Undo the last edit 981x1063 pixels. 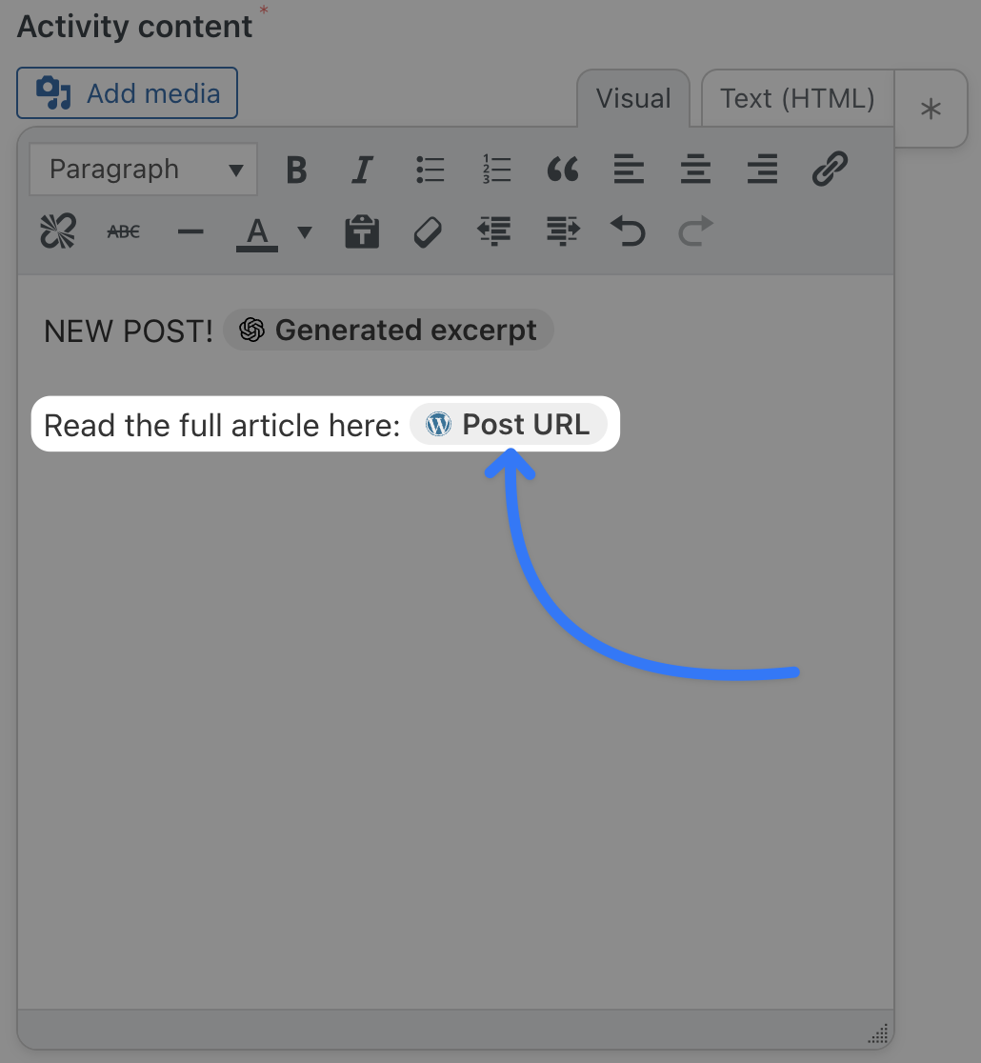click(629, 231)
